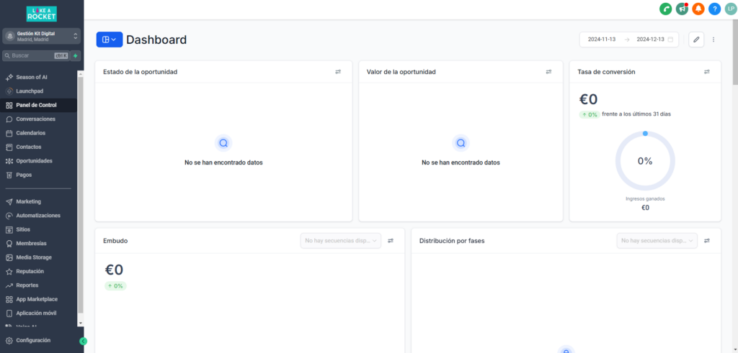
Task: Open Configuración settings link
Action: 33,340
